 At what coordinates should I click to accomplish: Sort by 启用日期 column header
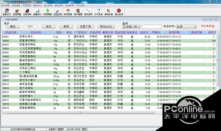point(174,32)
